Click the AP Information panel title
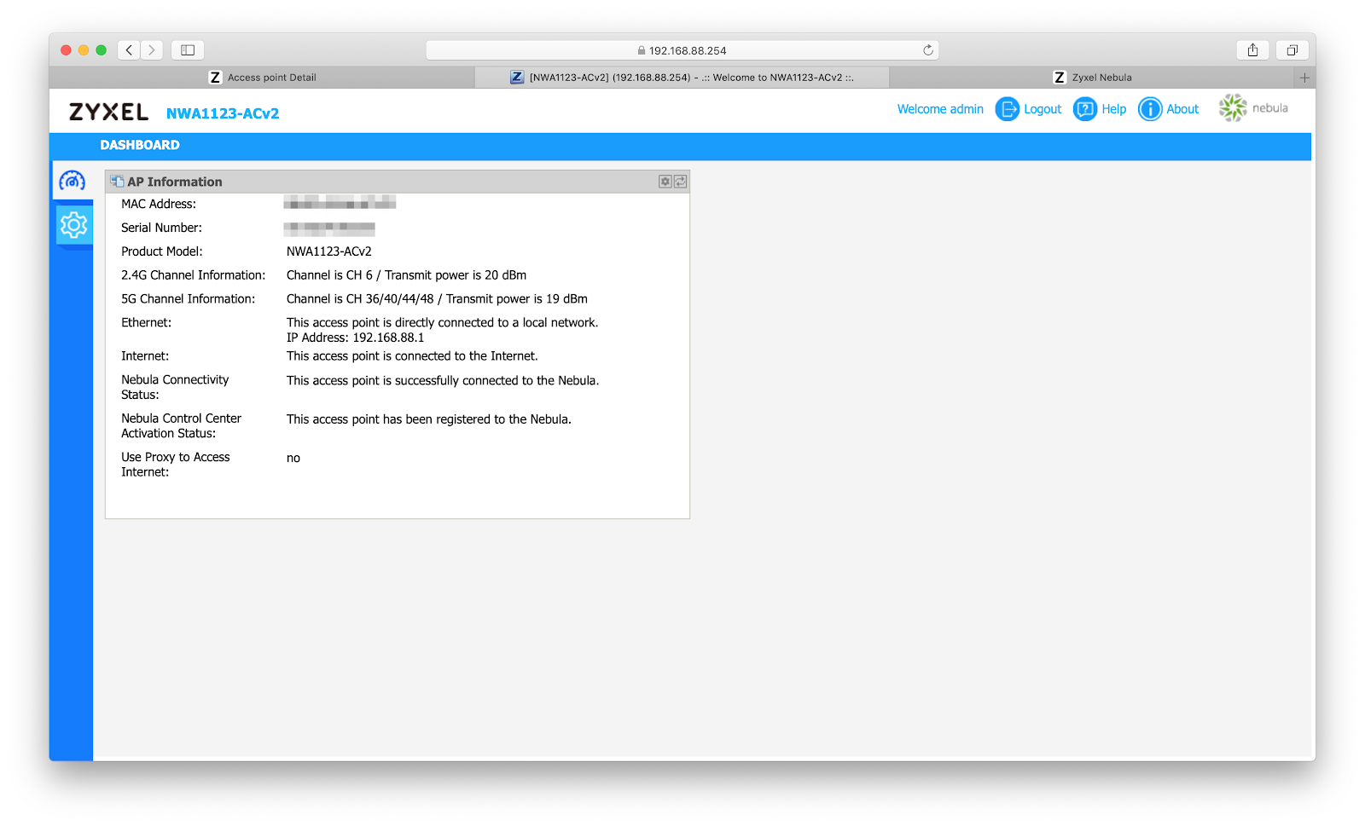Screen dimensions: 1365x826 click(x=175, y=182)
